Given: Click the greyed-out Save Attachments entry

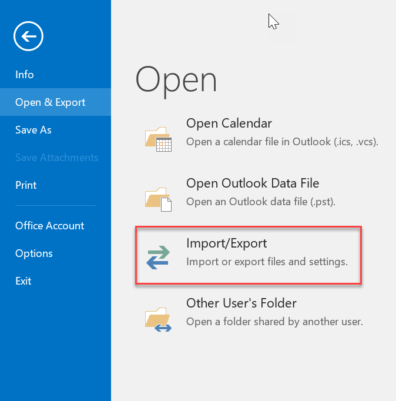Looking at the screenshot, I should (x=56, y=158).
